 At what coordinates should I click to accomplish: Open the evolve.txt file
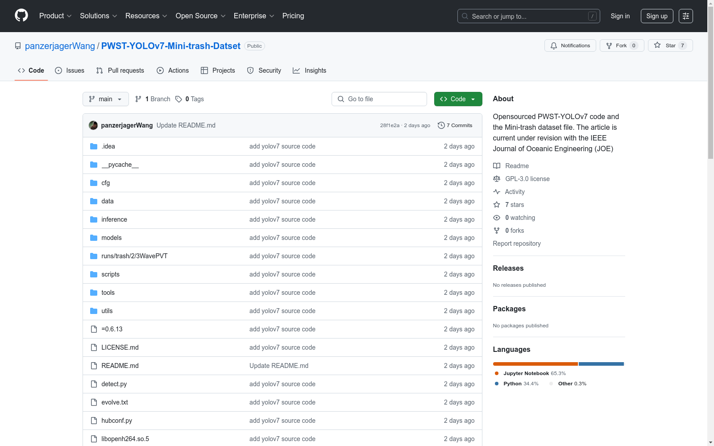115,402
